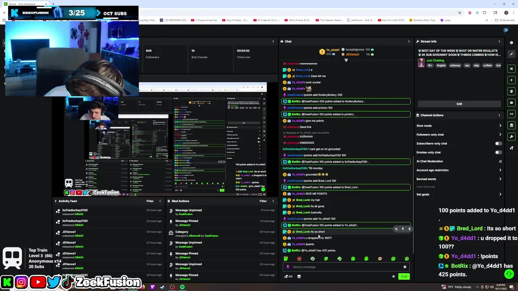Toggle the Mod Actions note sidebar icon
The width and height of the screenshot is (518, 291).
coord(512,91)
